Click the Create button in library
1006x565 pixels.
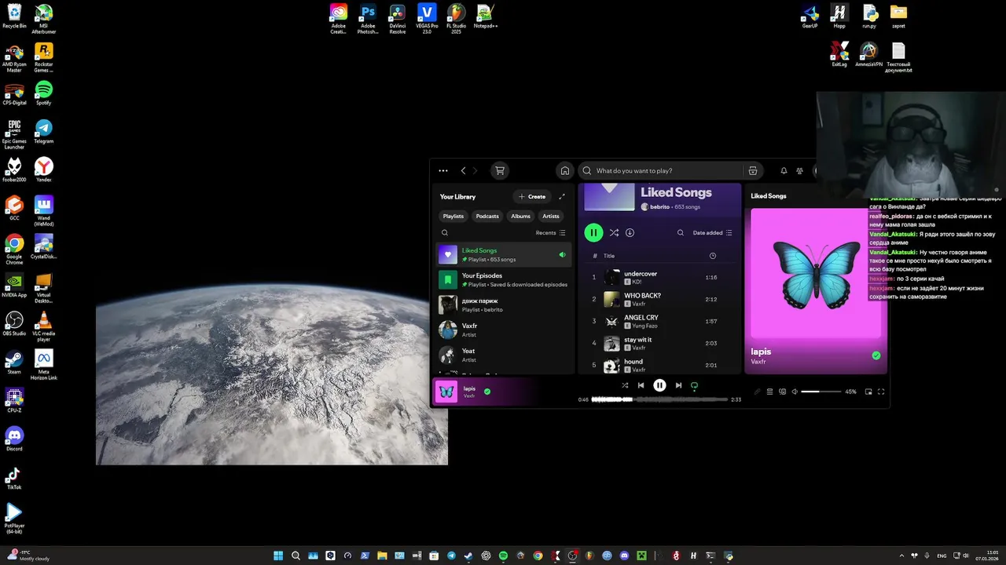(532, 197)
